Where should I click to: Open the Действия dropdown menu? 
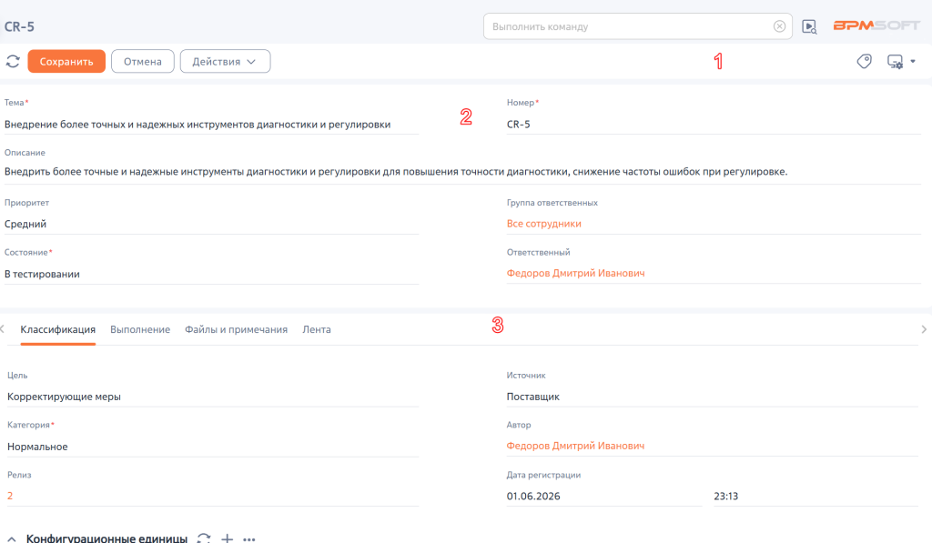coord(225,61)
